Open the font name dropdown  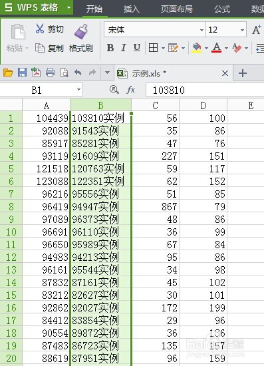pyautogui.click(x=201, y=30)
